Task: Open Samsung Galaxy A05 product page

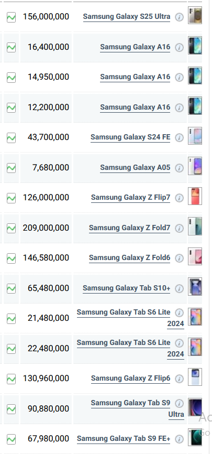Action: click(135, 167)
